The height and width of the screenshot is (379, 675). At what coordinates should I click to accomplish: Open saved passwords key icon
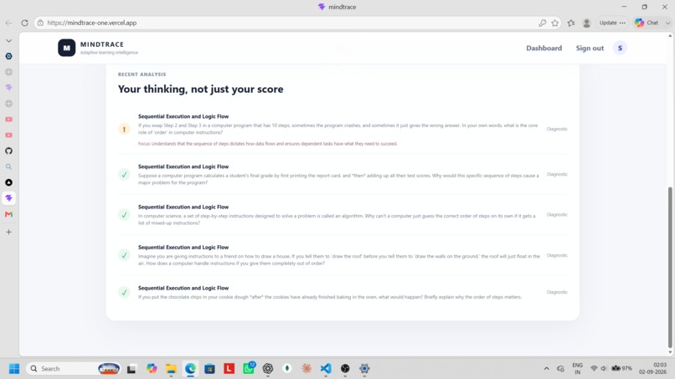[543, 23]
